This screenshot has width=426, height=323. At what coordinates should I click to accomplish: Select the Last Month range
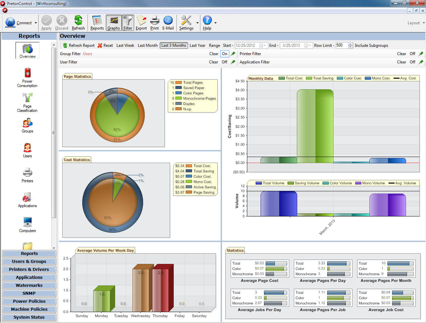[x=147, y=45]
